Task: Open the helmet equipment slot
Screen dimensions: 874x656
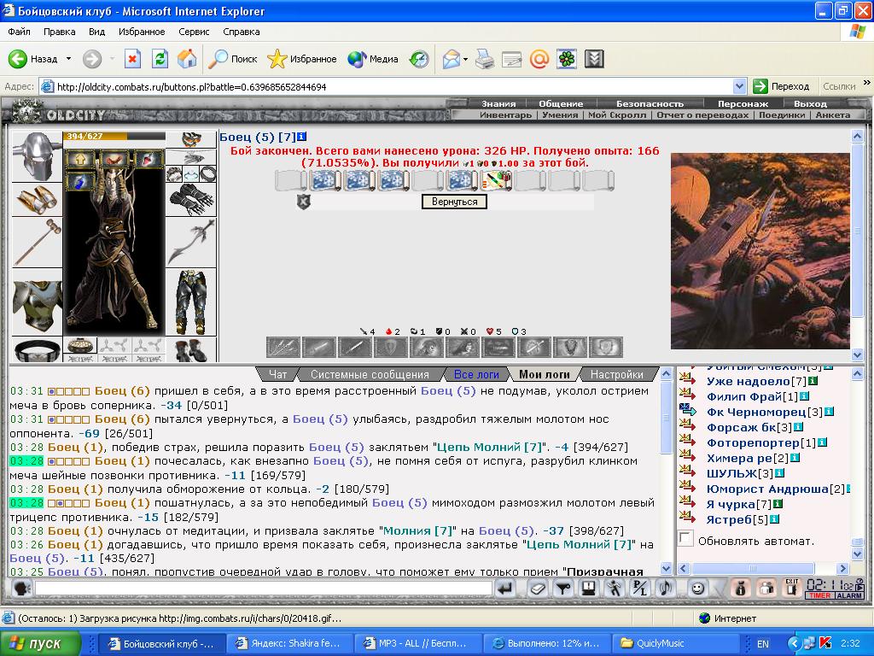Action: pyautogui.click(x=37, y=157)
